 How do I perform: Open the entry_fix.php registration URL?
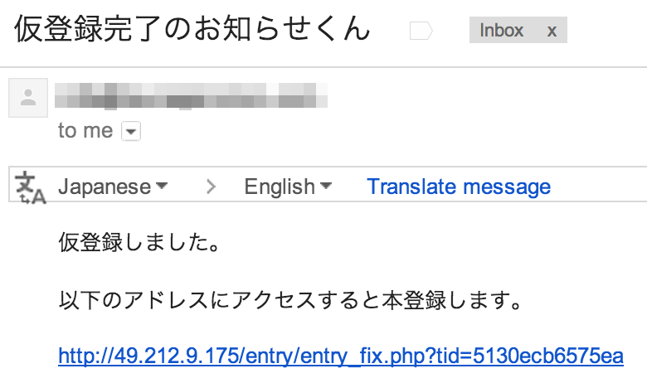pos(340,356)
